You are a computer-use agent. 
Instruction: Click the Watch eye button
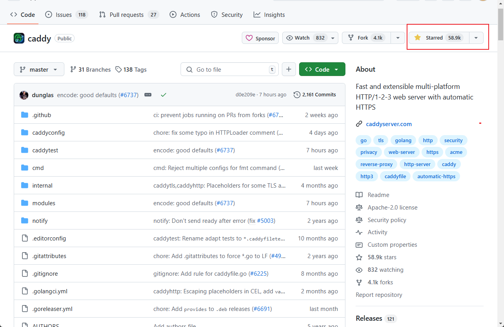(305, 38)
